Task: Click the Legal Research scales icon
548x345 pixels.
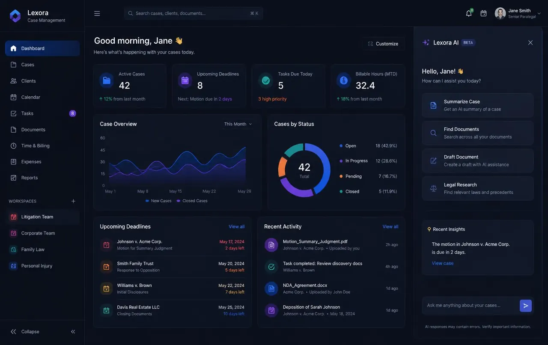Action: [433, 188]
